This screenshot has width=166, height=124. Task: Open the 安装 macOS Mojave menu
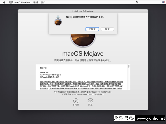(19, 2)
